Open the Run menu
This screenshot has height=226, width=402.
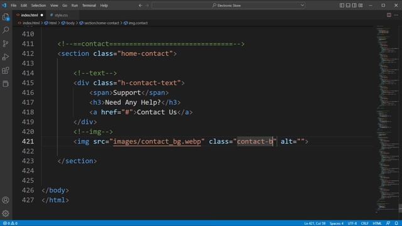pyautogui.click(x=75, y=6)
